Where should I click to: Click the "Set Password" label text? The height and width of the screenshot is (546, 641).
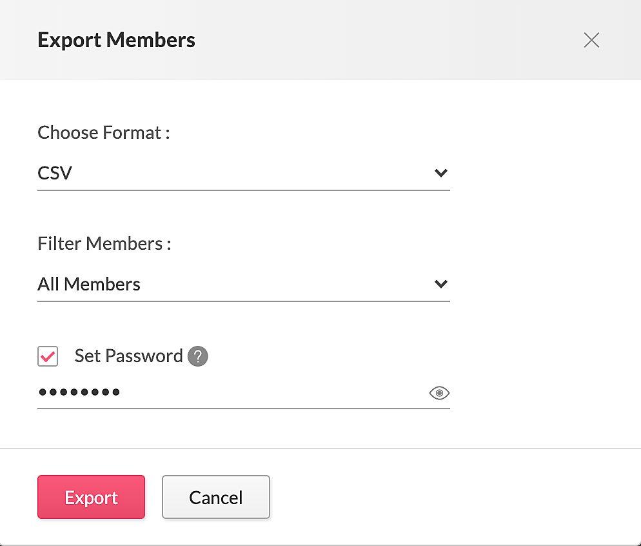pos(128,356)
